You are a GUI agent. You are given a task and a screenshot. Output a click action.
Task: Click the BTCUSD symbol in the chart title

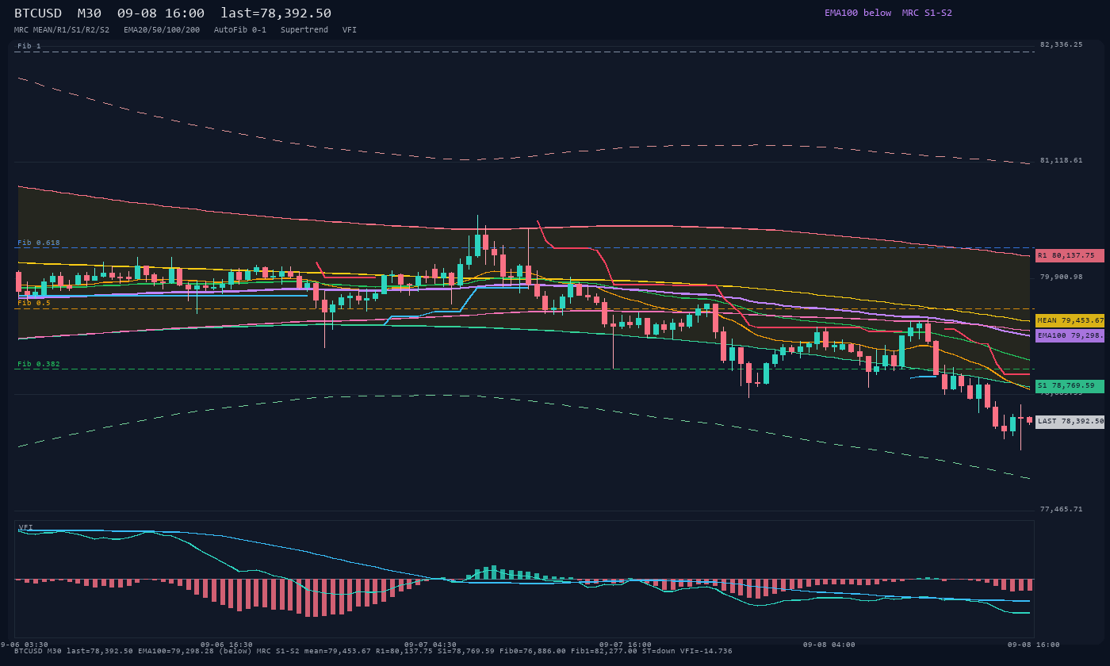click(38, 13)
